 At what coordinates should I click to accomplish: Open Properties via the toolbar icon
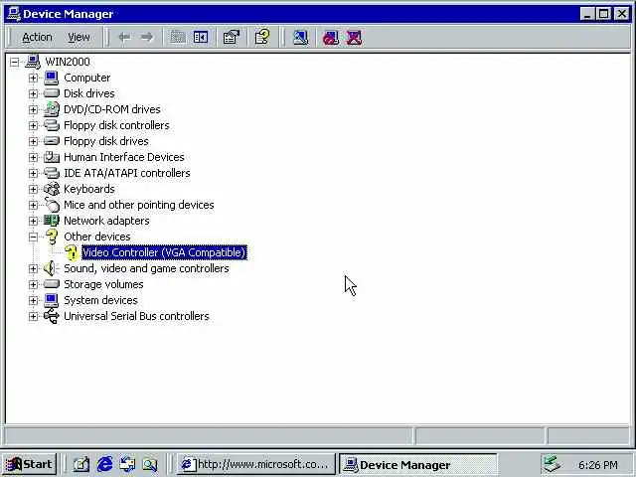click(x=232, y=38)
